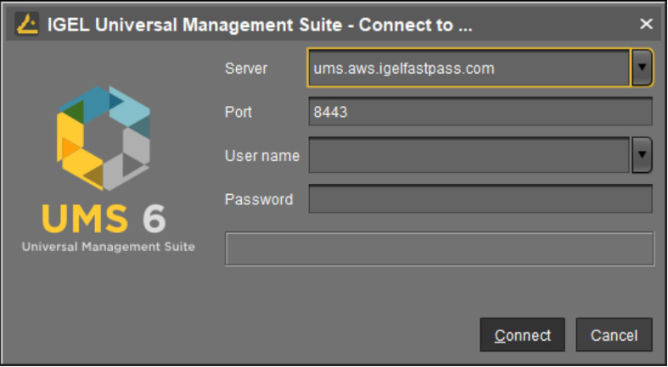Click the User name field label

click(262, 156)
